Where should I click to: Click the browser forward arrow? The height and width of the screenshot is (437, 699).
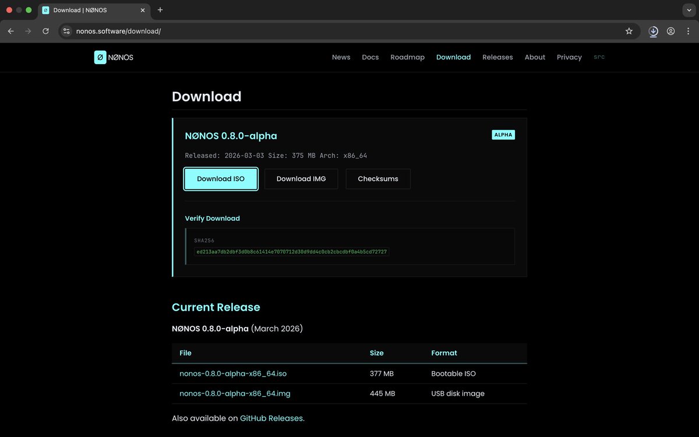click(28, 31)
